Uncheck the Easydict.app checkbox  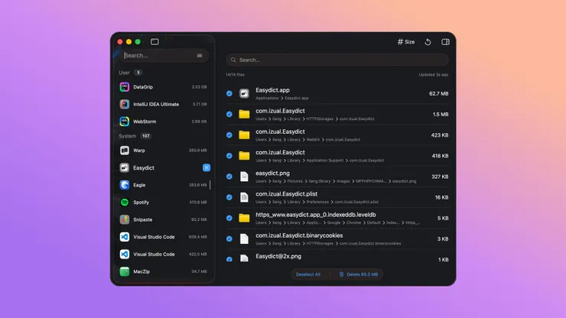[229, 93]
